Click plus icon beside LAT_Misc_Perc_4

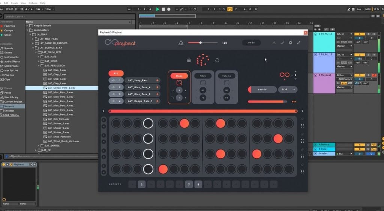click(157, 87)
